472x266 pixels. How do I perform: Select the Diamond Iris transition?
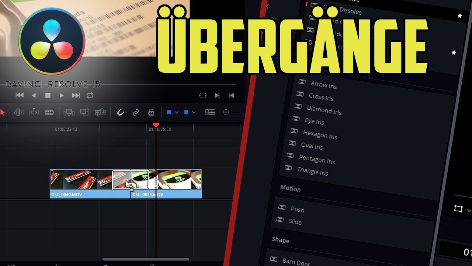[324, 110]
